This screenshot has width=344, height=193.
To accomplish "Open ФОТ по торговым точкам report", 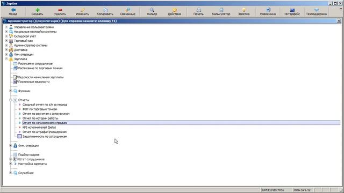I will (x=40, y=109).
